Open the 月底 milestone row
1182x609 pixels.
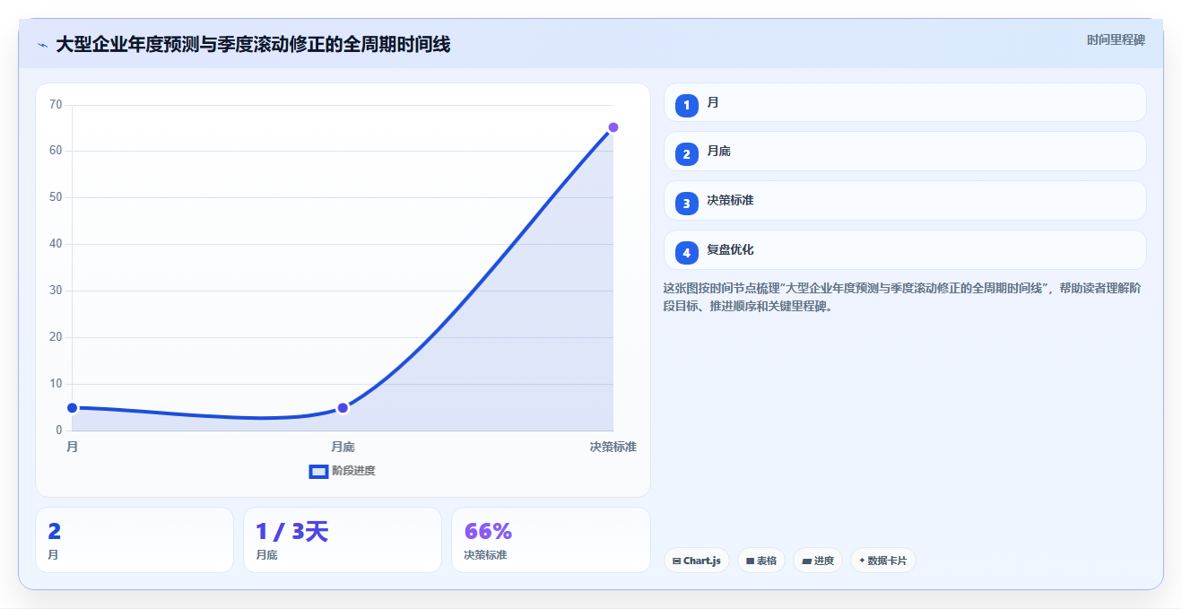[x=905, y=151]
